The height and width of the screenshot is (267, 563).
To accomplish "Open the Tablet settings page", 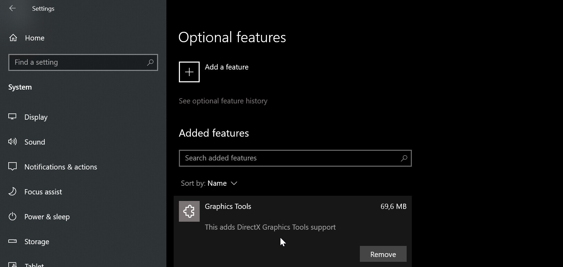I will click(34, 265).
